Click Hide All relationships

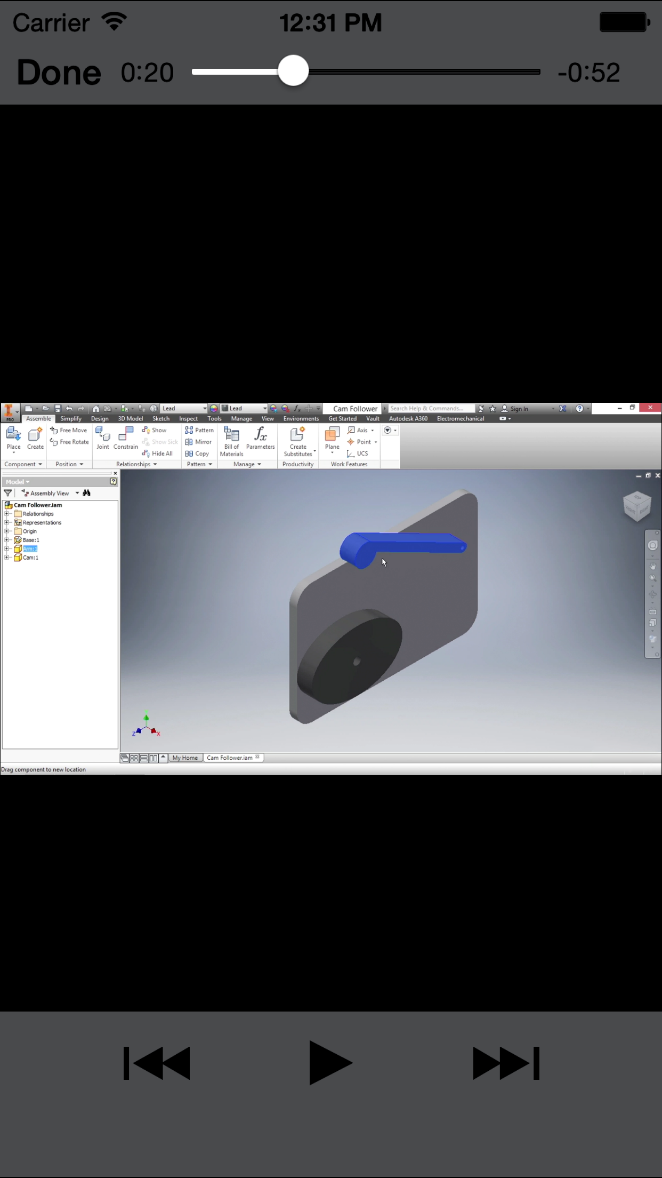tap(157, 453)
